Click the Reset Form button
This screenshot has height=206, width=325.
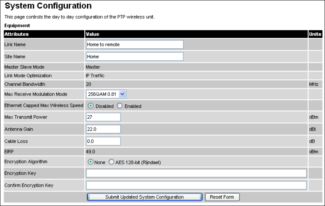[222, 197]
